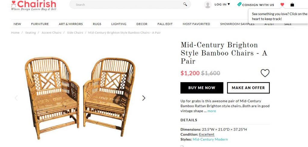Image resolution: width=308 pixels, height=147 pixels.
Task: Click the Make an Offer button
Action: coord(248,88)
